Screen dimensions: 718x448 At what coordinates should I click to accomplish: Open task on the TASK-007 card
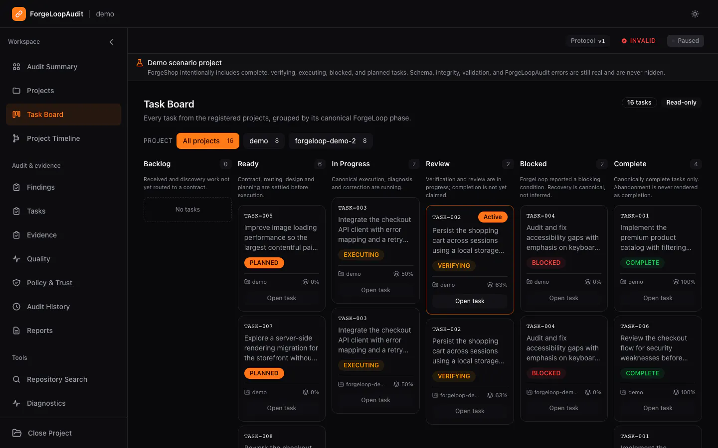[282, 408]
